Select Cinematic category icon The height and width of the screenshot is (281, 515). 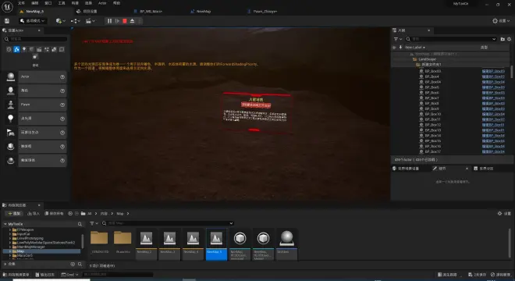coord(39,49)
